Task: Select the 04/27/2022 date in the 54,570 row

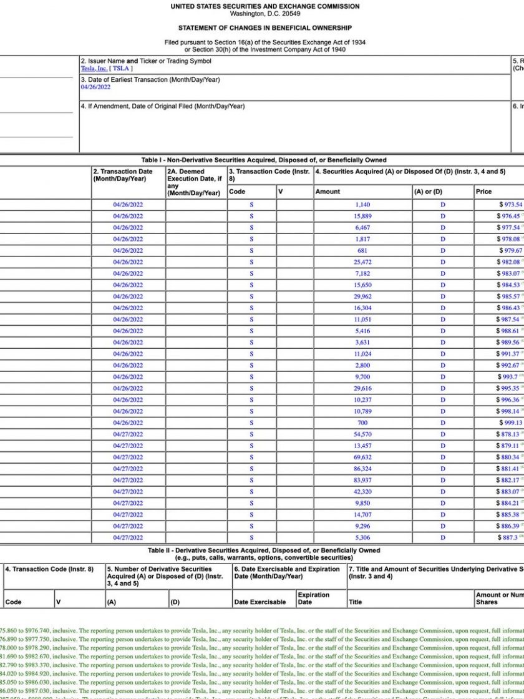Action: coord(128,434)
